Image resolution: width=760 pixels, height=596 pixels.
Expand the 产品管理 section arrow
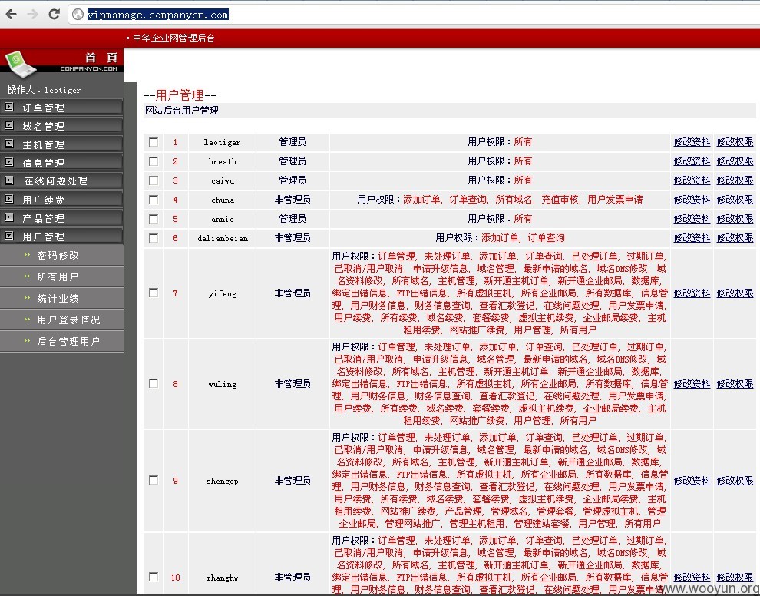[x=8, y=217]
